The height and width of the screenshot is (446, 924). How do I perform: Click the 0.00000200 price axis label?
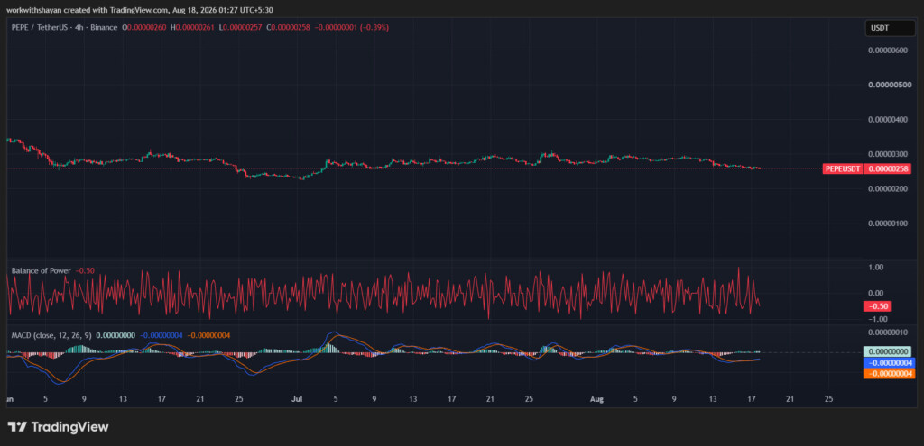point(889,189)
